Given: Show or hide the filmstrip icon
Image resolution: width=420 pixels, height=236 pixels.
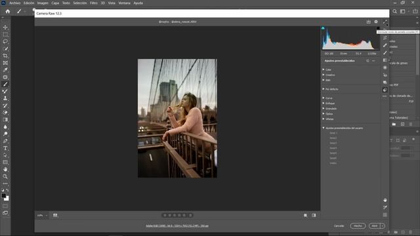Looking at the screenshot, I should click(55, 216).
